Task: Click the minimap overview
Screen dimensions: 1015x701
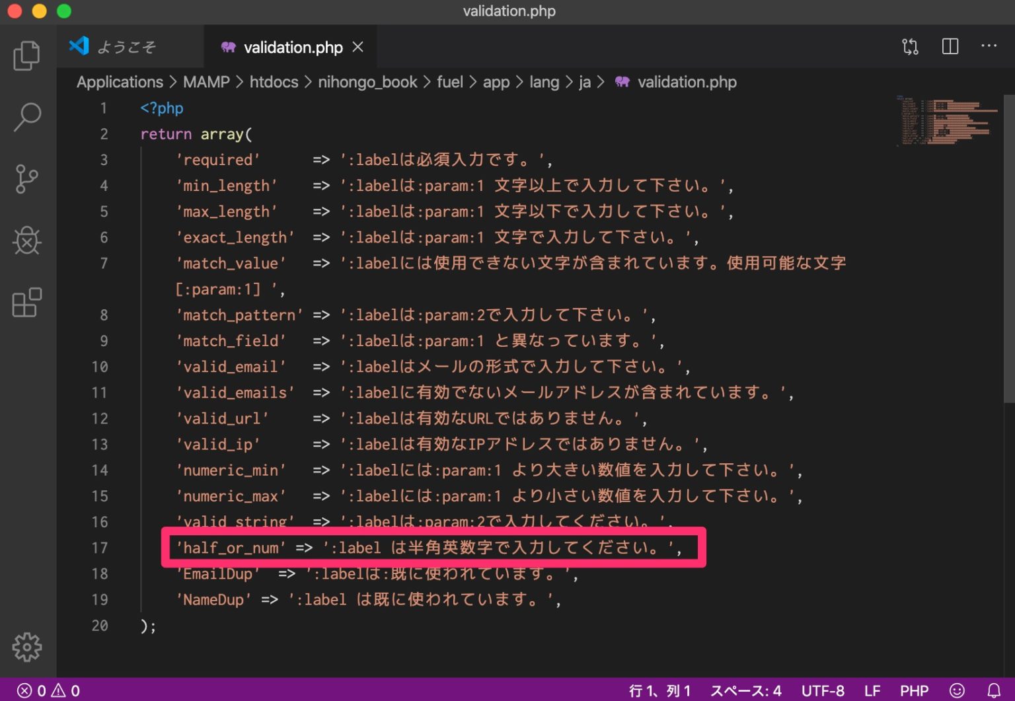Action: coord(945,122)
